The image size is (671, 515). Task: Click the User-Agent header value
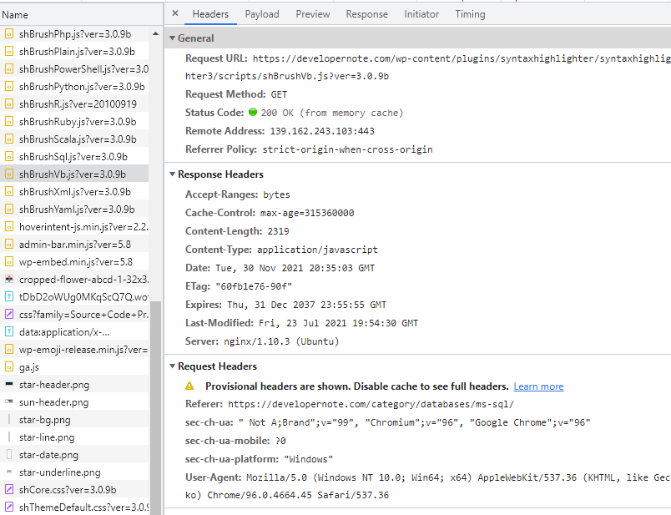point(428,487)
